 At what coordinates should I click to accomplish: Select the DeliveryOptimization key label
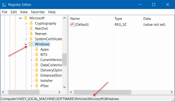51,70
